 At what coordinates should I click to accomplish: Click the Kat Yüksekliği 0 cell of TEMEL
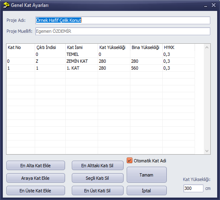click(114, 54)
